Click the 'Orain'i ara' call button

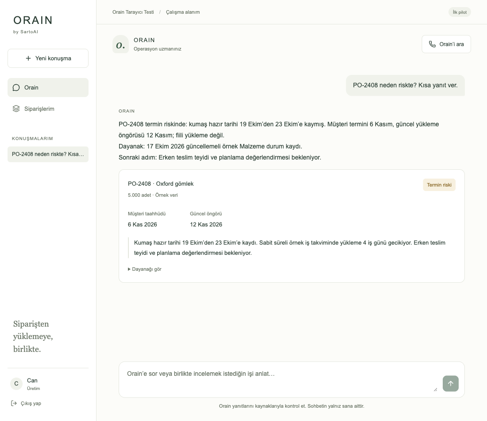(x=446, y=44)
